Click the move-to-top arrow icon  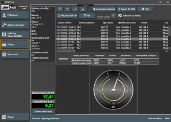click(x=60, y=9)
